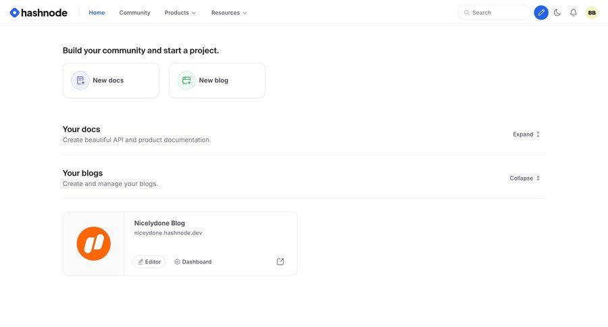608x327 pixels.
Task: Expand the Your docs section
Action: click(526, 134)
